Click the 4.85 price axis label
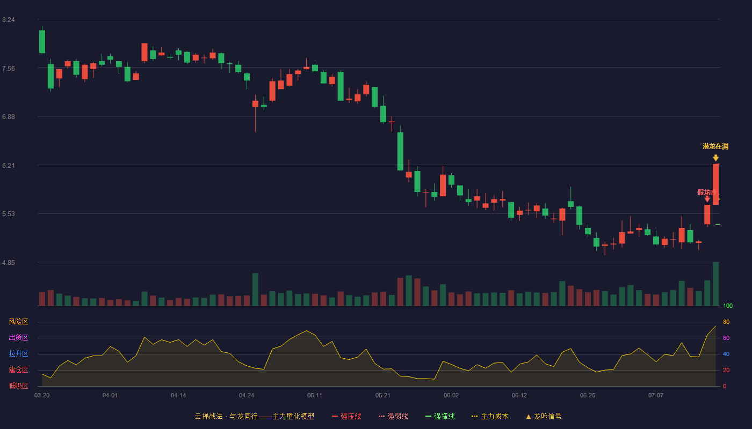Screen dimensions: 752x429 [8, 263]
